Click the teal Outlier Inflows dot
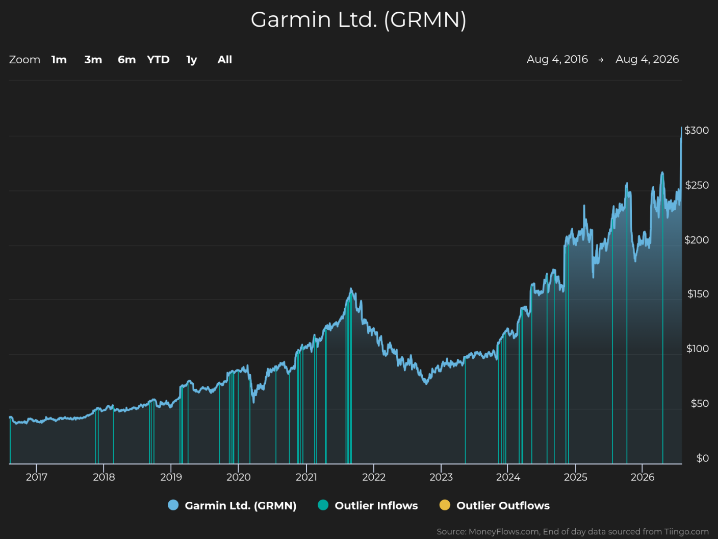The height and width of the screenshot is (539, 718). point(323,505)
